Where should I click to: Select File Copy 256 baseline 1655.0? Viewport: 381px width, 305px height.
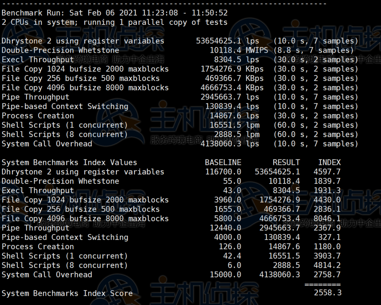pyautogui.click(x=228, y=210)
